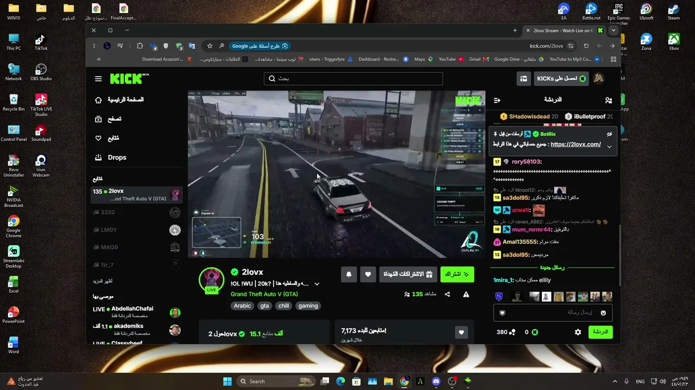Open chat settings gear icon
The height and width of the screenshot is (390, 695).
tap(578, 332)
